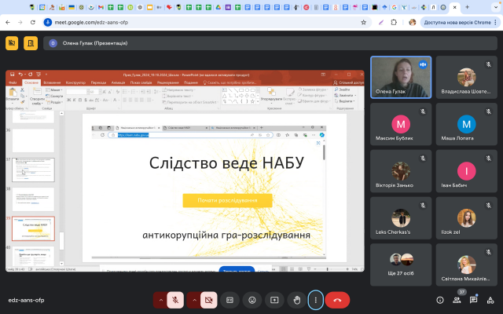Open Chrome extensions puzzle icon
Viewport: 503px width, 314px height.
[394, 23]
